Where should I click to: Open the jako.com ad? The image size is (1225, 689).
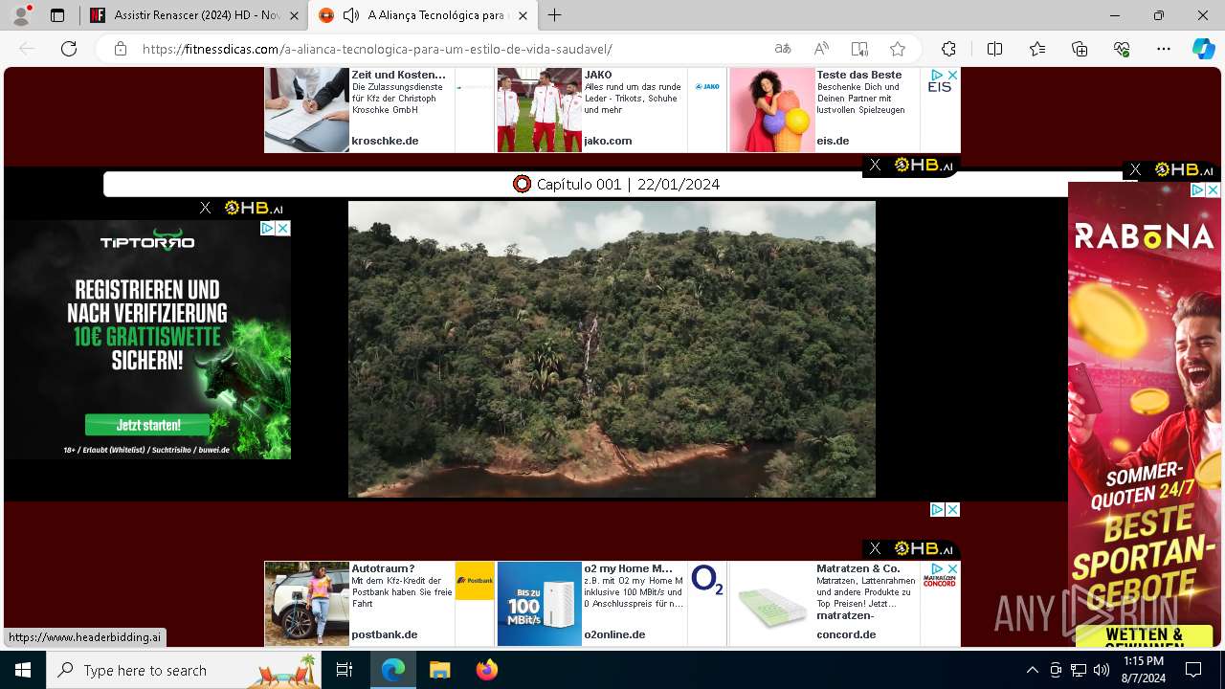(612, 110)
